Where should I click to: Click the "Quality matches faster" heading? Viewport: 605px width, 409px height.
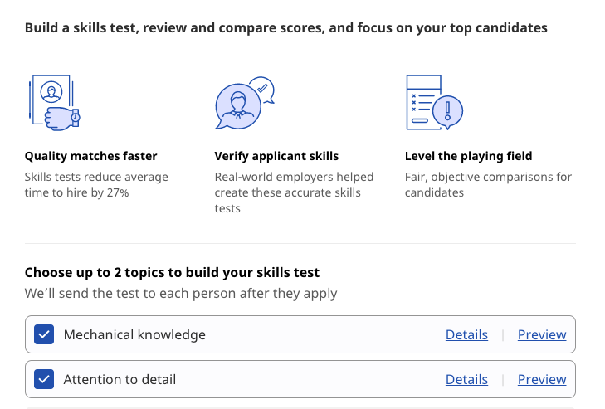[90, 156]
